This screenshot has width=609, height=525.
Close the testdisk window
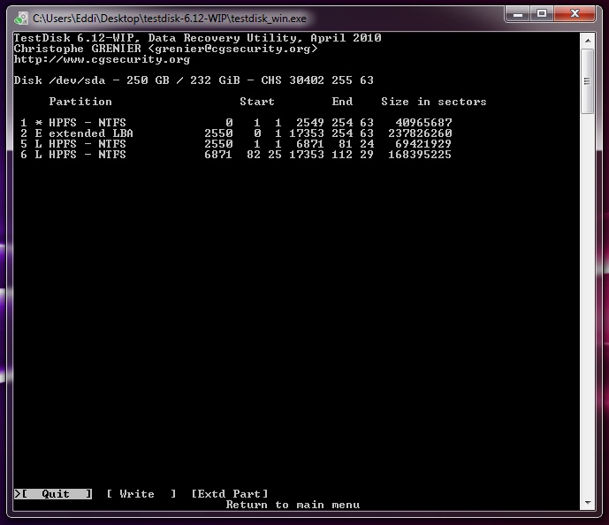[x=575, y=14]
